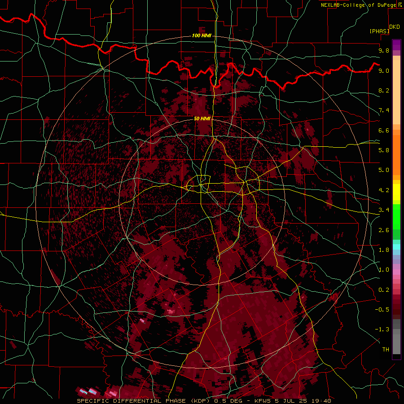Pick the purple top segment of color bar
404x404 pixels.
coord(396,44)
